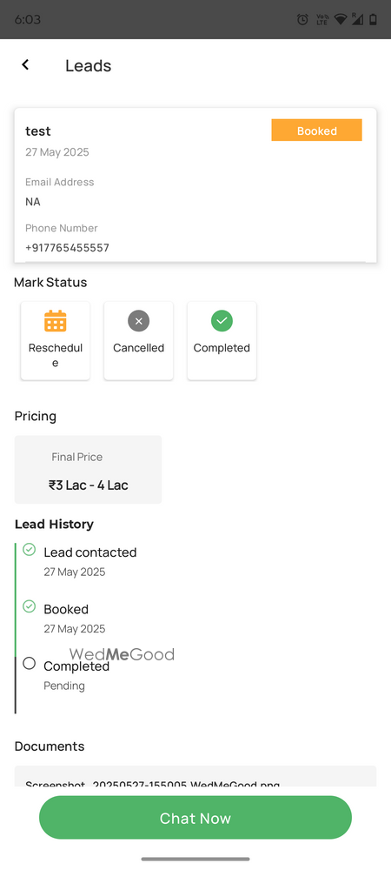Tap the grey Cancelled cross icon
Image resolution: width=391 pixels, height=870 pixels.
pyautogui.click(x=138, y=321)
